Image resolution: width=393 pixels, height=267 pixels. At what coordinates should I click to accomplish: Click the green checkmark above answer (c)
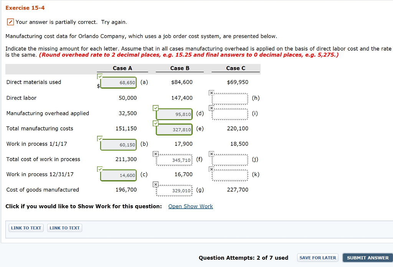[100, 169]
